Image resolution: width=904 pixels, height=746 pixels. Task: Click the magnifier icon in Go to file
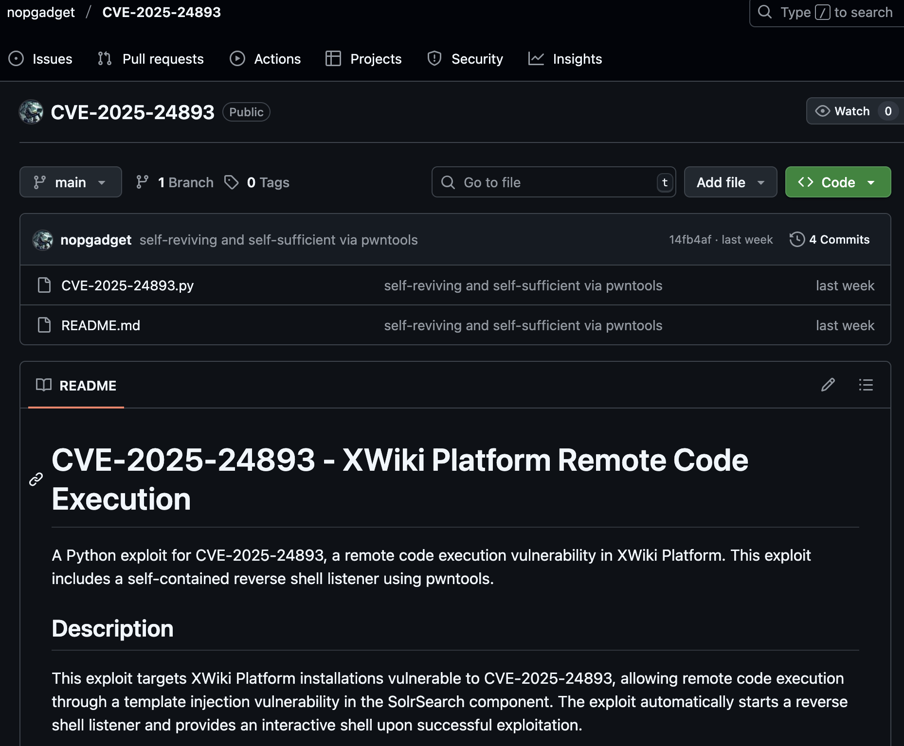pyautogui.click(x=448, y=182)
